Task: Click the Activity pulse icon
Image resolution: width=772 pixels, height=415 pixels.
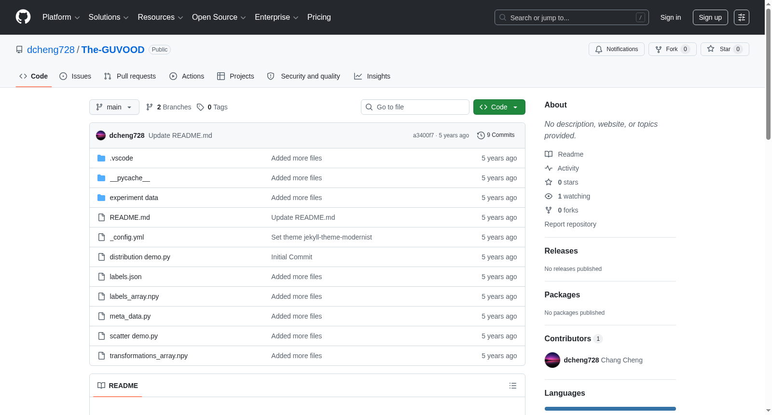Action: click(x=549, y=168)
